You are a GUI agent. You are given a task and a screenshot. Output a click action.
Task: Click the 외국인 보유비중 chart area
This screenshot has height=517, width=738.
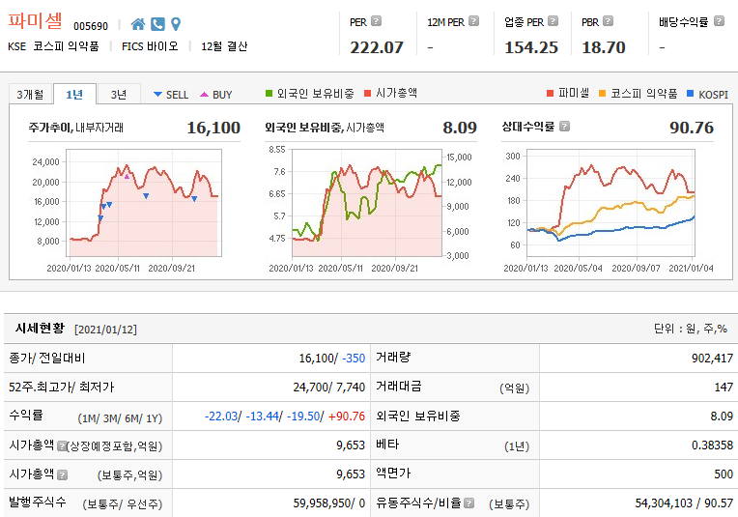[x=367, y=203]
